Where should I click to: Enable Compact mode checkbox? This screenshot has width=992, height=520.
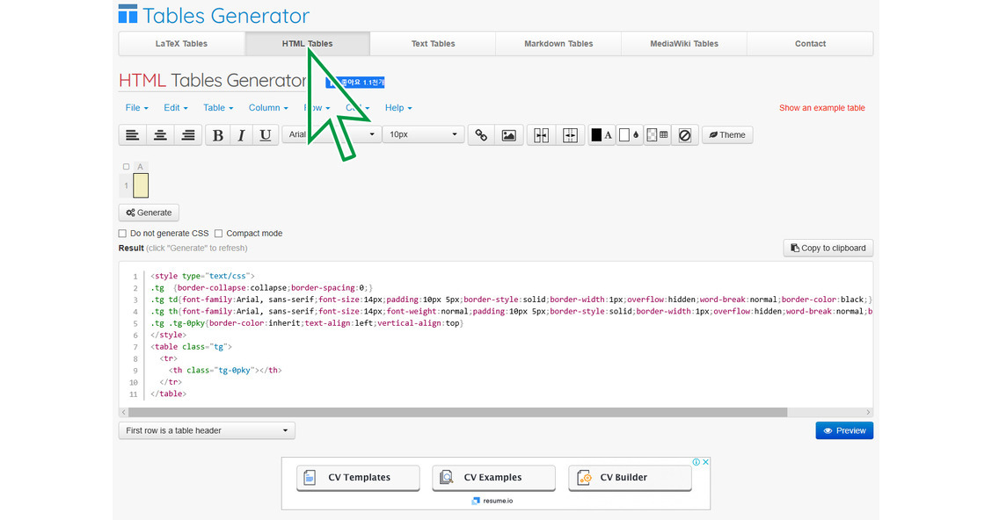[x=218, y=234]
